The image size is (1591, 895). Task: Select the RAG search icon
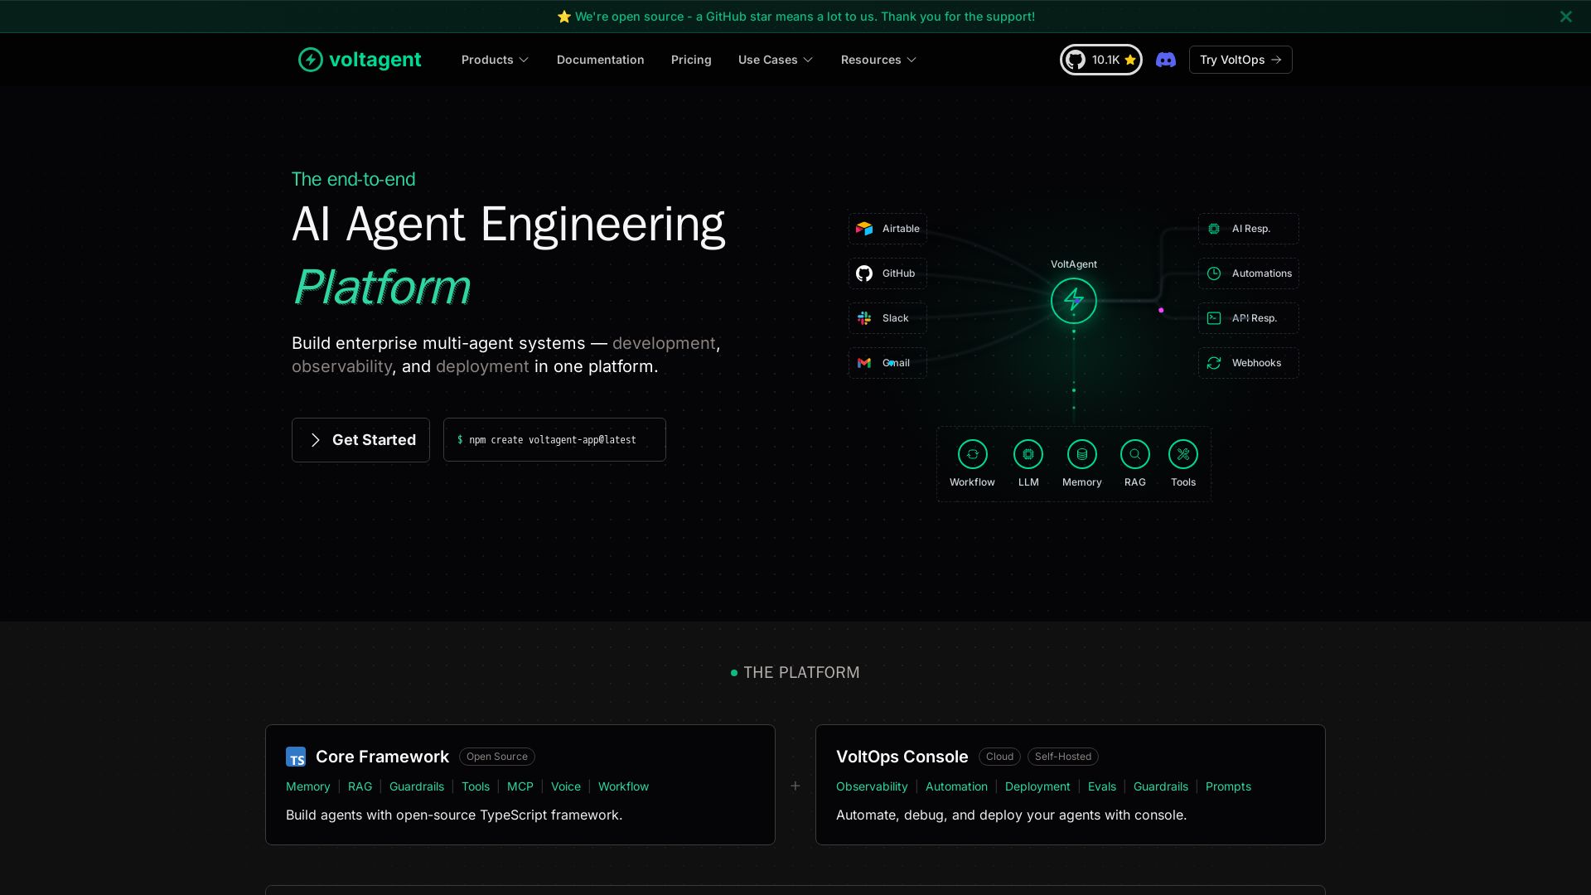(x=1135, y=454)
